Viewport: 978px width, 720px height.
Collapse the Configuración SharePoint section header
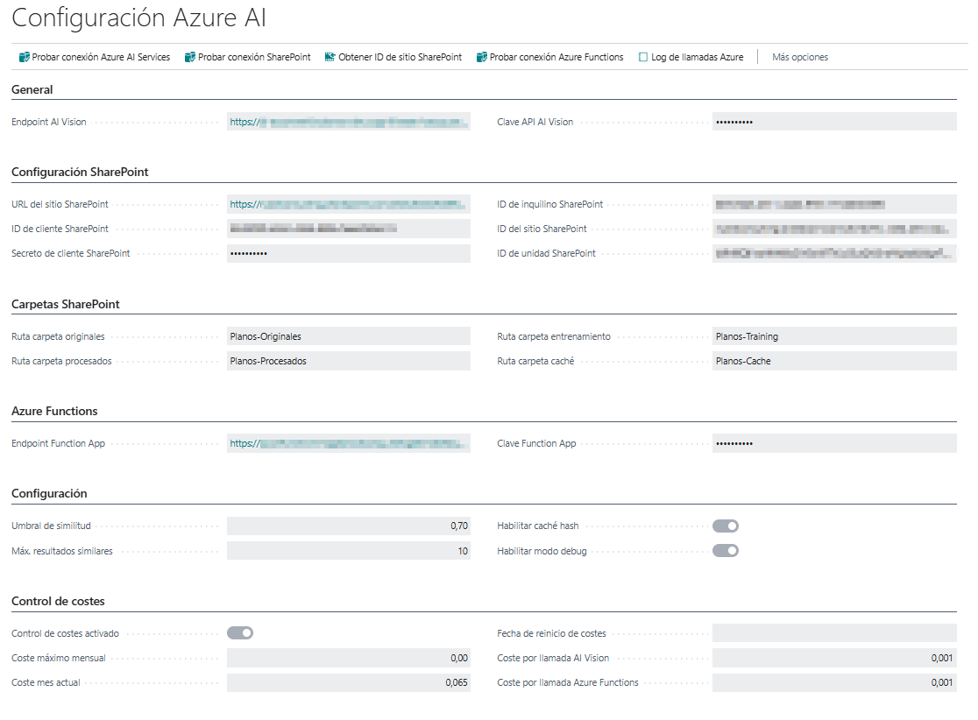(80, 172)
